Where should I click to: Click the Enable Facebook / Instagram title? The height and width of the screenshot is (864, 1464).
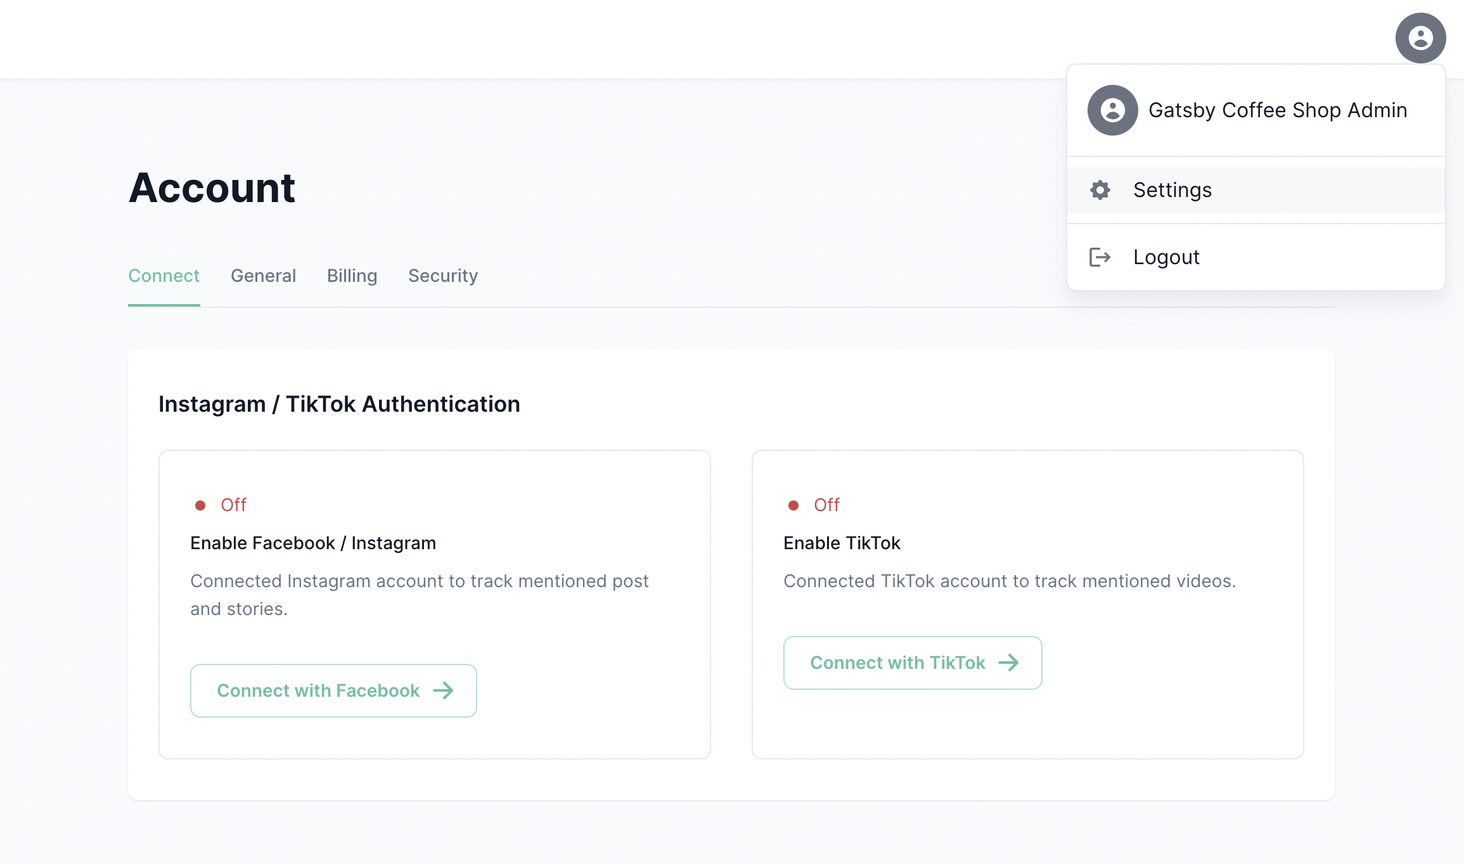click(313, 543)
